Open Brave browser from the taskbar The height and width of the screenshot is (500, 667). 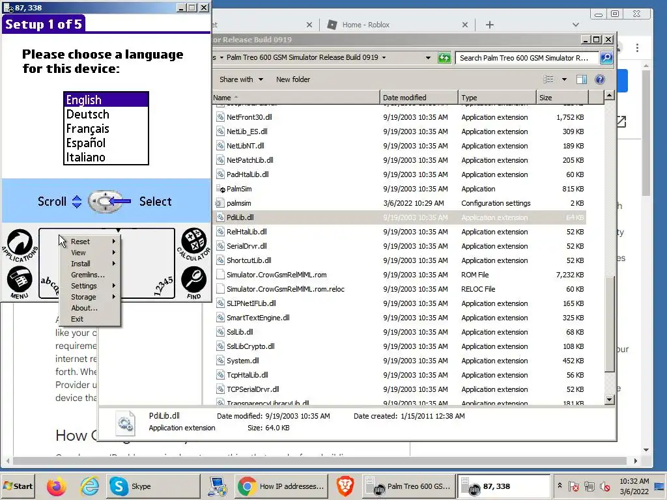tap(345, 486)
